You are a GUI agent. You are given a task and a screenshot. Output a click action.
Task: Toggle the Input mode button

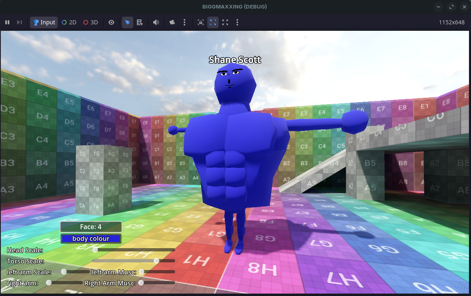tap(44, 22)
